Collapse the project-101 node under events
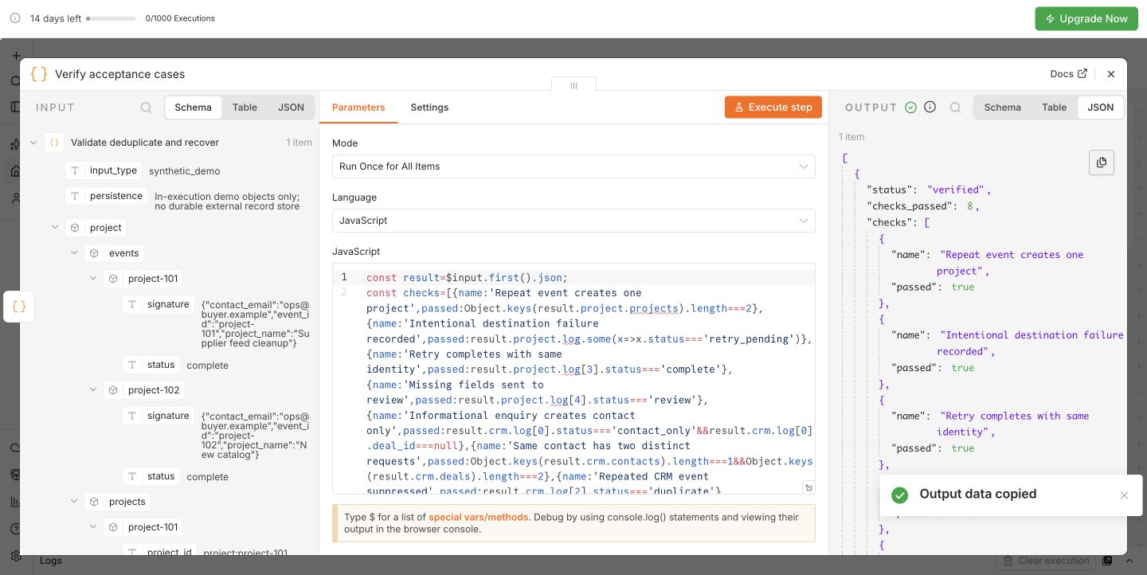Screen dimensions: 1147x575 93,279
